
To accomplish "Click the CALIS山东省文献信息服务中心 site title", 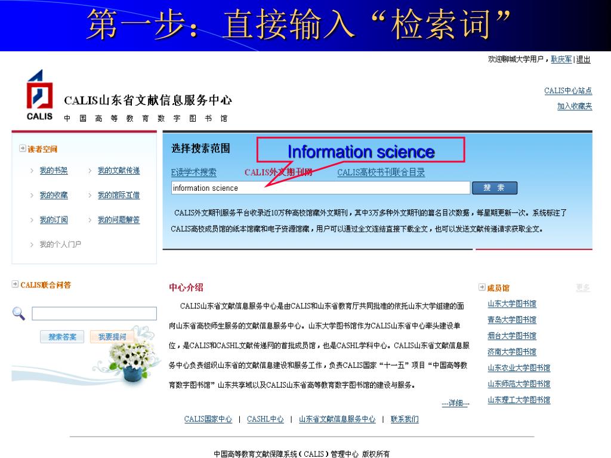I will click(148, 100).
